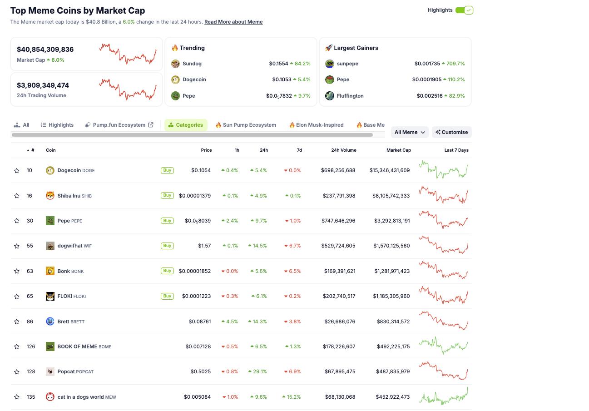Click the Sundog icon in Trending
Screen dimensions: 589x411
(175, 64)
